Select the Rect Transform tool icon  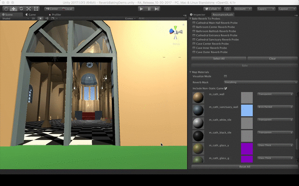tap(36, 9)
